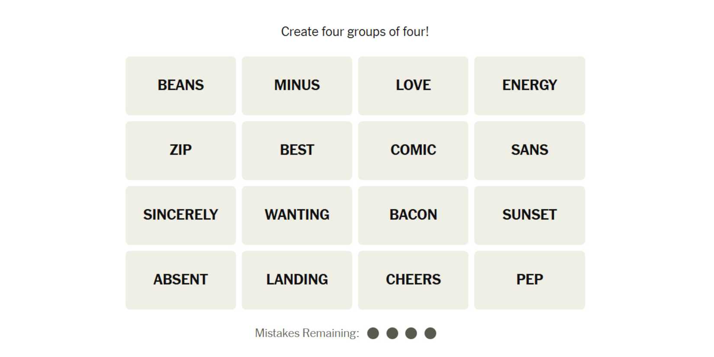714x357 pixels.
Task: Choose the ENERGY tile
Action: pyautogui.click(x=529, y=85)
